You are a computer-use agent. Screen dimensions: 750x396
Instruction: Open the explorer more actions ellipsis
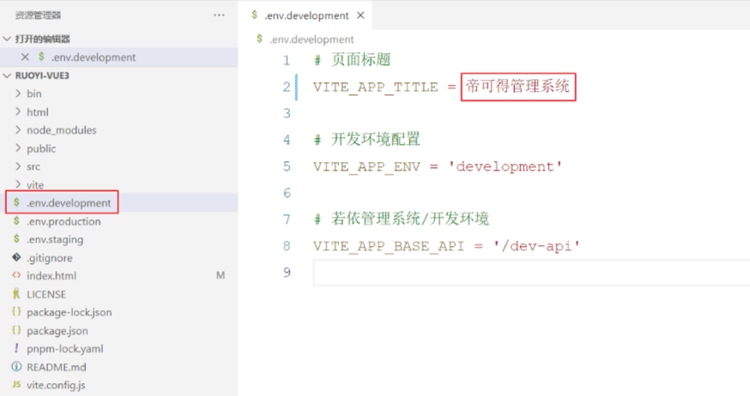point(220,15)
